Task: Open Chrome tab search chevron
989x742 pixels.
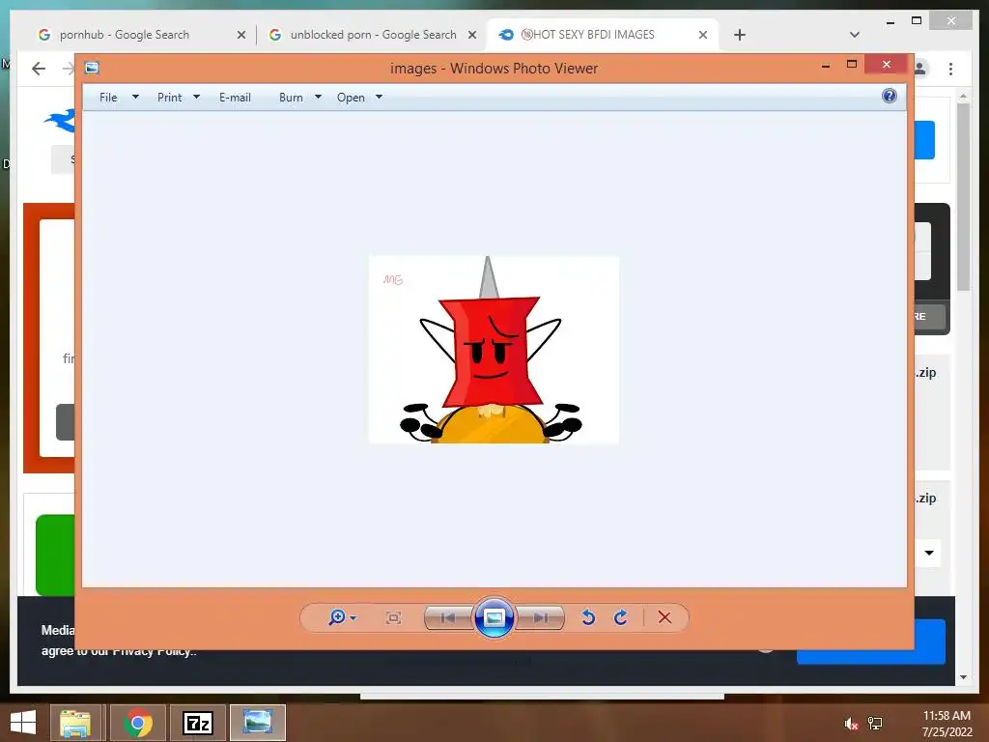Action: point(855,35)
